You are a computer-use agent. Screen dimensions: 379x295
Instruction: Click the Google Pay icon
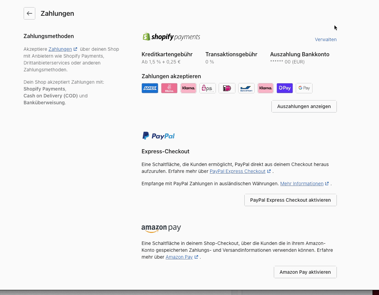pos(304,88)
